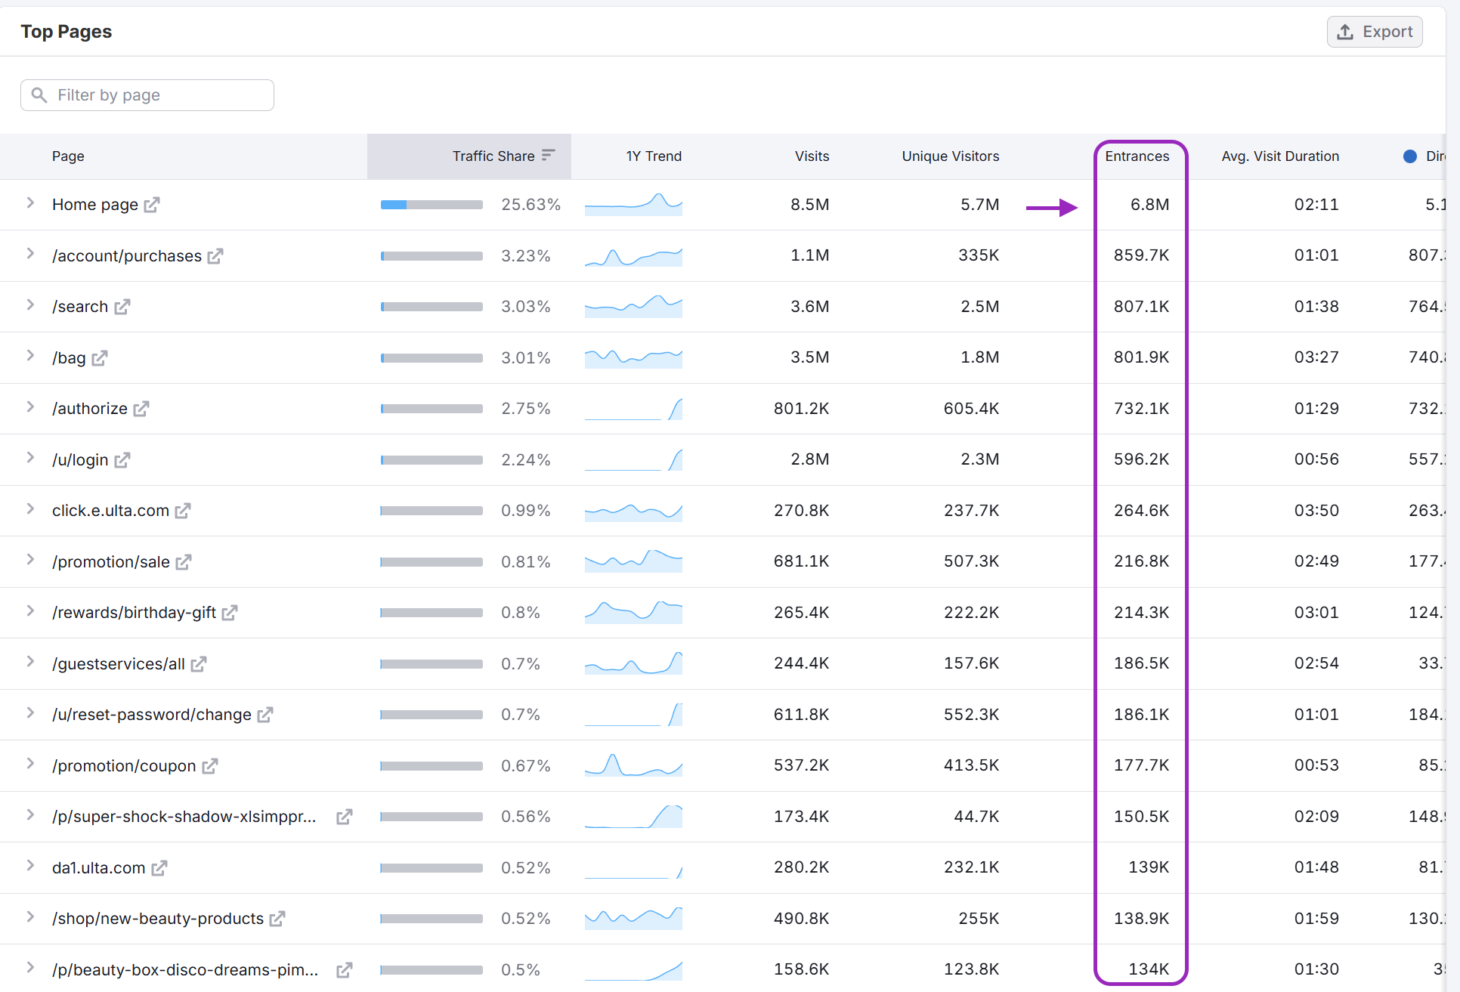Click sort icon in Traffic Share header
This screenshot has height=992, width=1460.
click(x=549, y=156)
